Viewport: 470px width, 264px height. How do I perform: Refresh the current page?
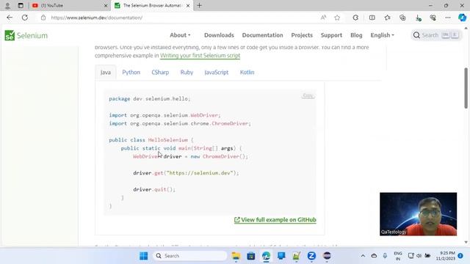(25, 18)
